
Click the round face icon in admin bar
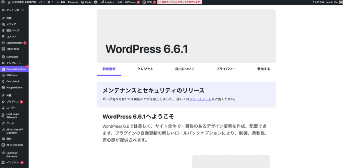[x=96, y=2]
